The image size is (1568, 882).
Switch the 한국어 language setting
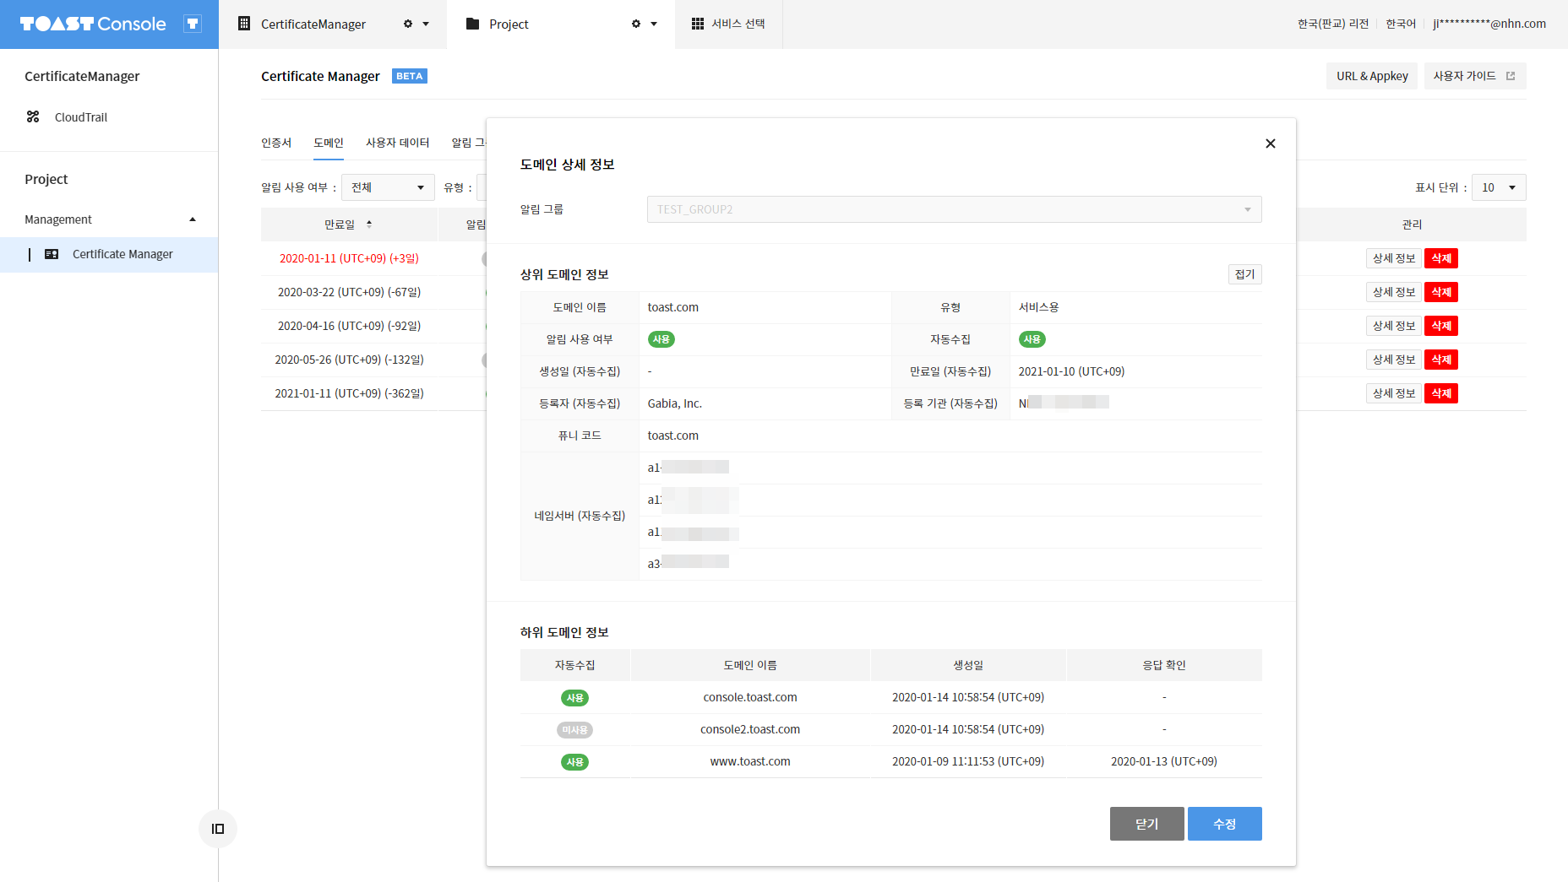click(1401, 24)
